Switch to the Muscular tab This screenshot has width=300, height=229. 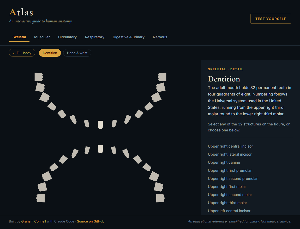click(42, 37)
